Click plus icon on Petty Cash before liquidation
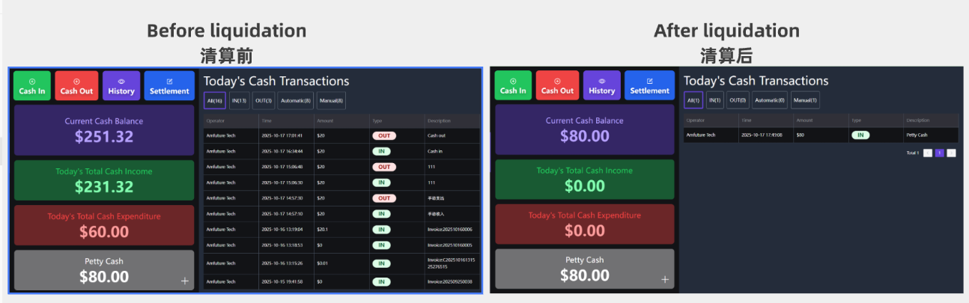 click(x=185, y=281)
